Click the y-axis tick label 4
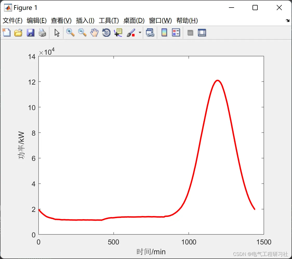This screenshot has height=259, width=292. (34, 184)
